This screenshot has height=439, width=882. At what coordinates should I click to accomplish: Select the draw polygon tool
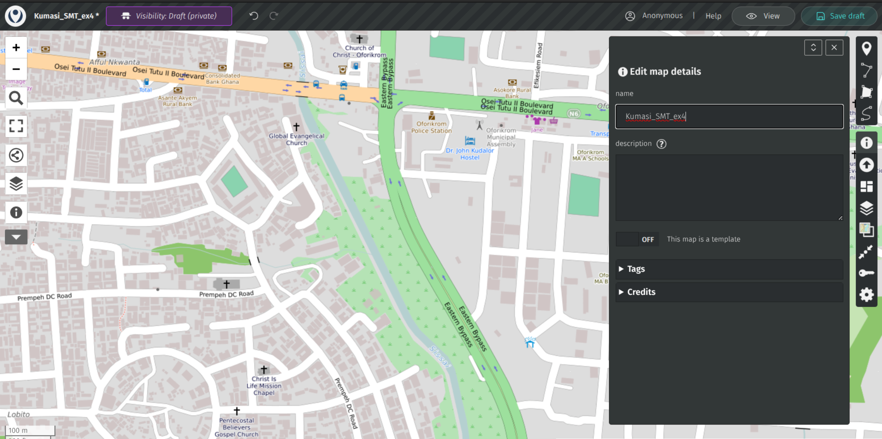[866, 92]
